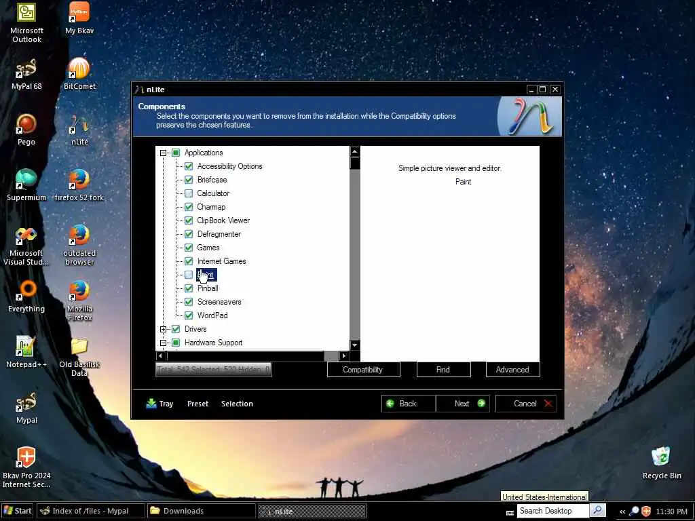Open the Start menu
This screenshot has width=695, height=521.
[x=18, y=511]
